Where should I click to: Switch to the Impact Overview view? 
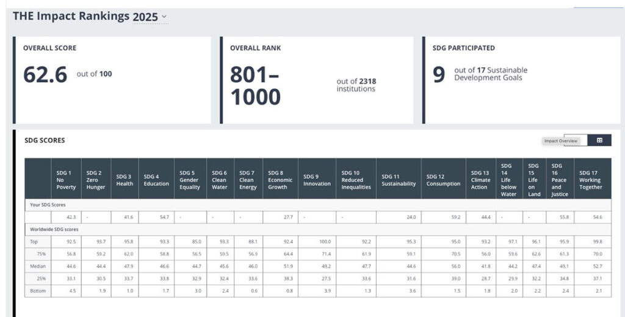click(x=560, y=141)
